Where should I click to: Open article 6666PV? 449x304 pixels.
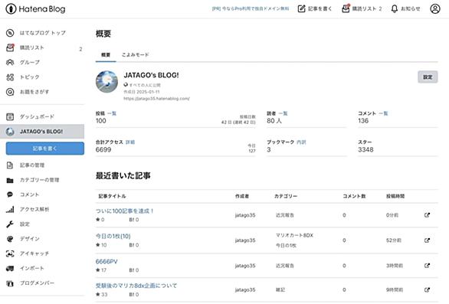click(x=107, y=261)
